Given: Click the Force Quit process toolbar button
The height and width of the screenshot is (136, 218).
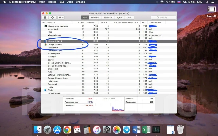Looking at the screenshot, I should [45, 17].
